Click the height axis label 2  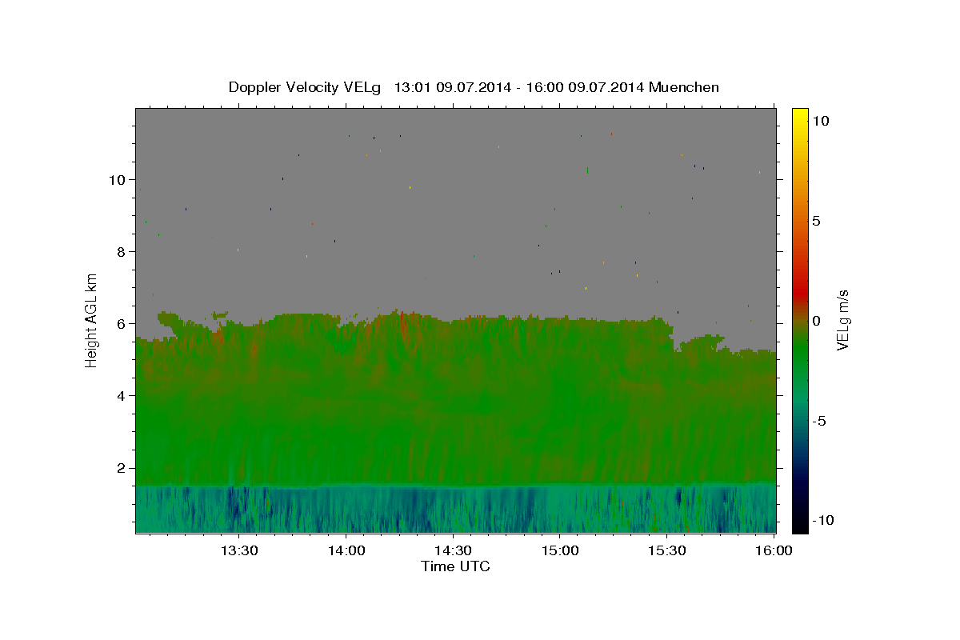[x=120, y=468]
